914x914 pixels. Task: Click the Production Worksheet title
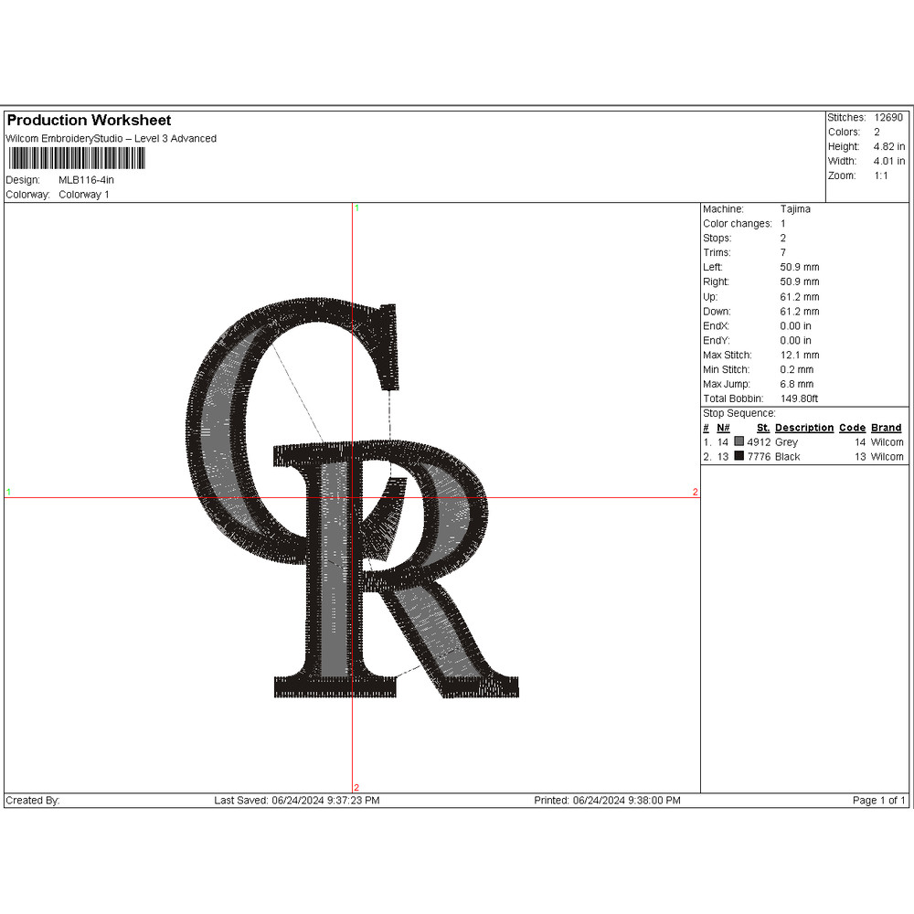(x=89, y=121)
